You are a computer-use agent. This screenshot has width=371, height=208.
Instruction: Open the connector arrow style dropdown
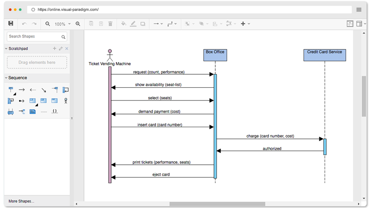tap(158, 24)
